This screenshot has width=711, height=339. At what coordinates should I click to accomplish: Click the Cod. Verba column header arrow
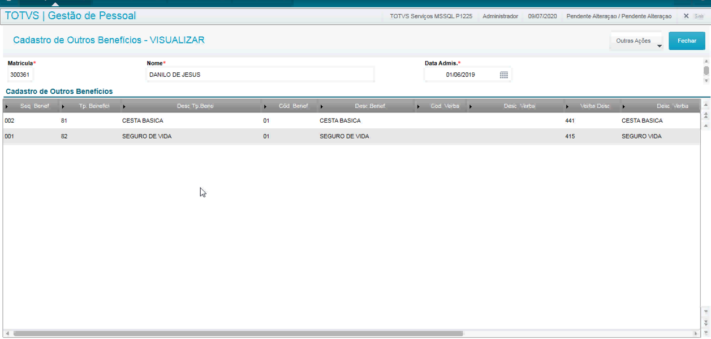pyautogui.click(x=419, y=106)
